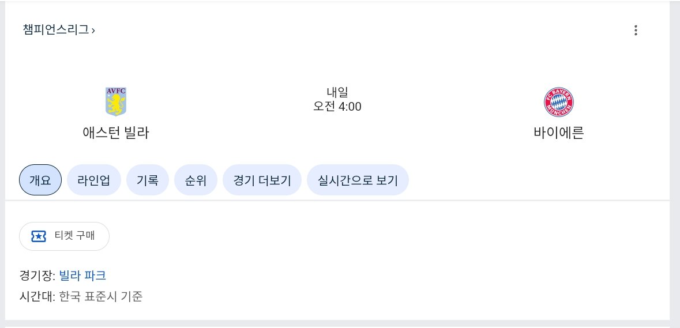Click the 바이에른 team name
The image size is (680, 328).
(559, 133)
